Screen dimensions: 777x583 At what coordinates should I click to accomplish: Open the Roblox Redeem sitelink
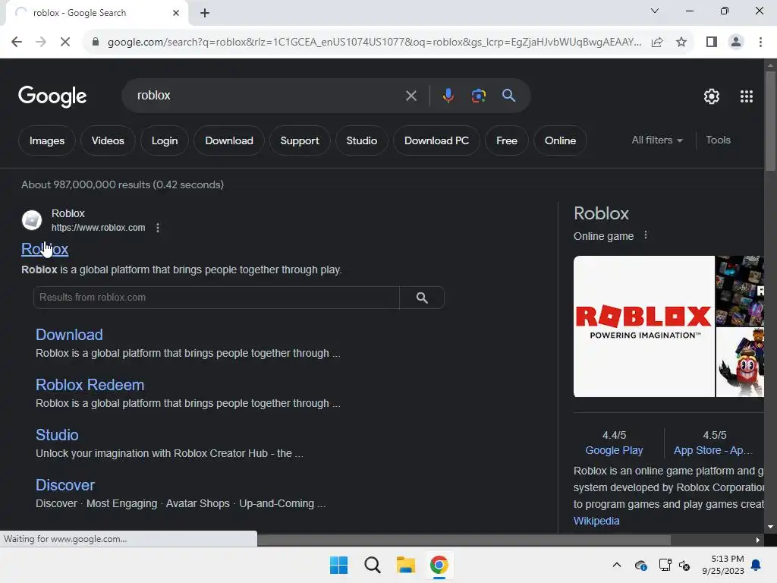(90, 385)
